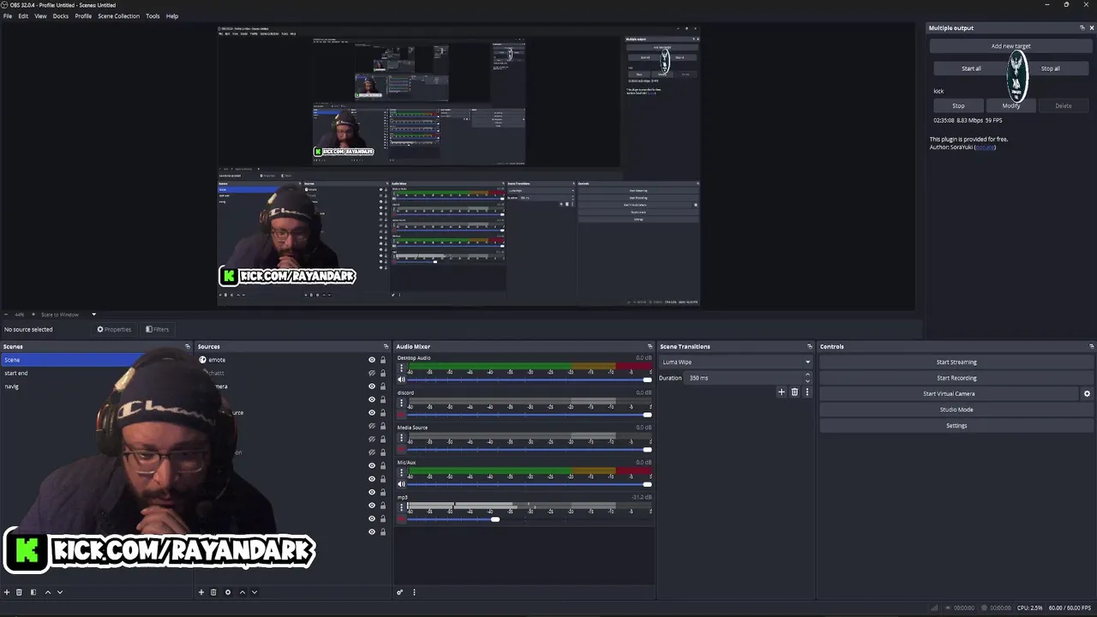
Task: Open transition properties dots in Scene Transitions
Action: point(806,392)
